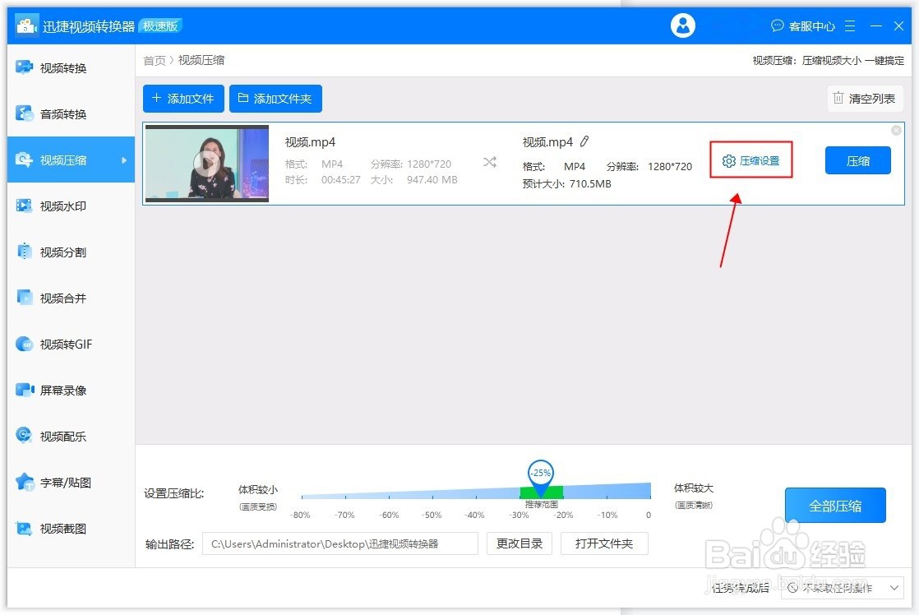The image size is (919, 615).
Task: Click 全部压缩 to compress all files
Action: (x=835, y=505)
